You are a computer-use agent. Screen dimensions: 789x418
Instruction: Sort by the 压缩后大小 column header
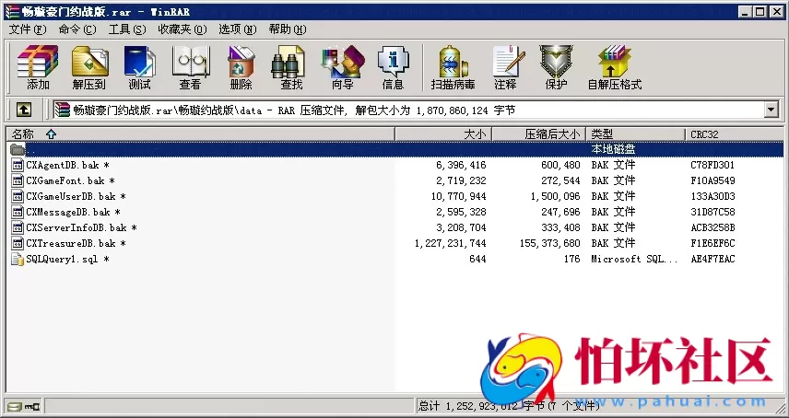pyautogui.click(x=539, y=134)
